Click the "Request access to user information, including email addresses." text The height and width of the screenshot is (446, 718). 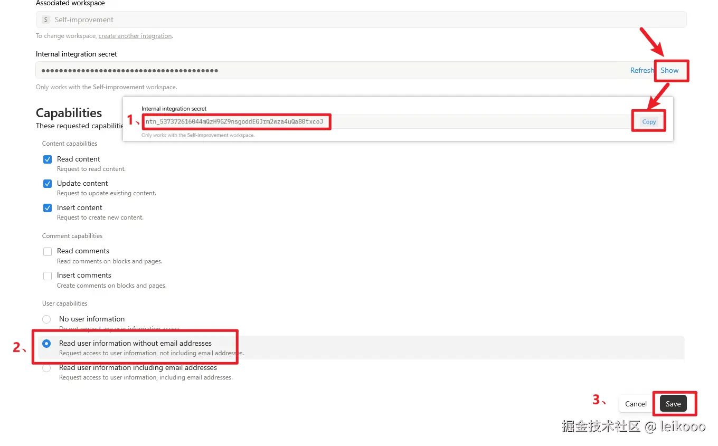146,377
